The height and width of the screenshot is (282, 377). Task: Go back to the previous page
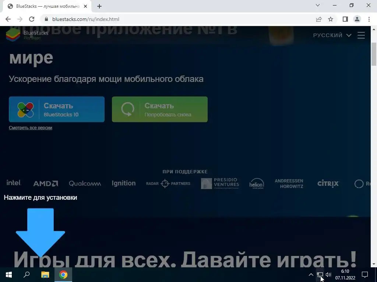point(8,19)
